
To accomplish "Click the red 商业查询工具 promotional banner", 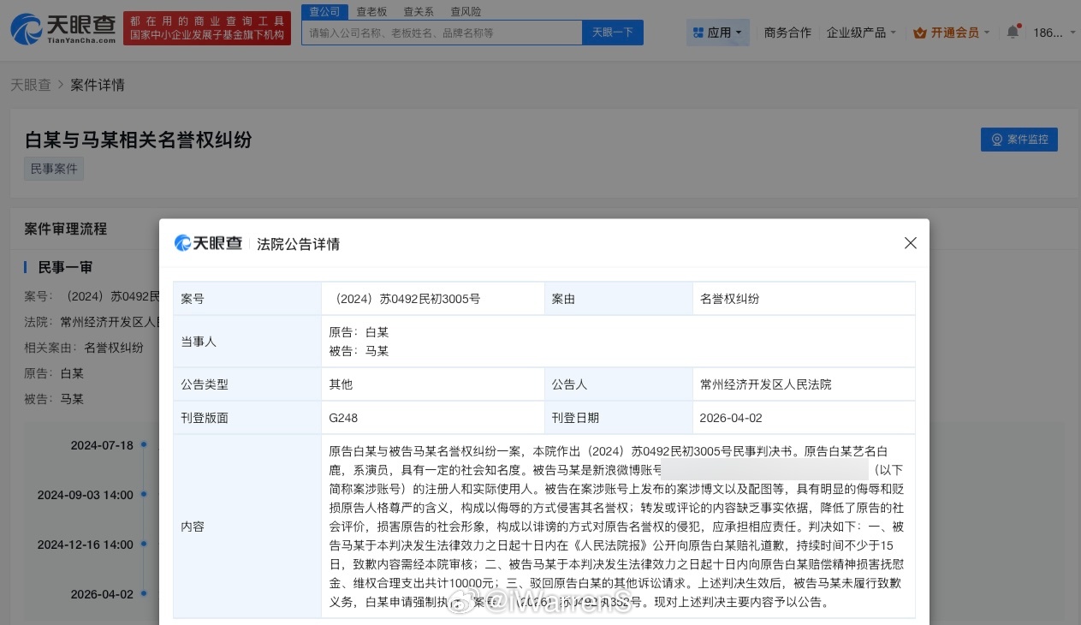I will 206,27.
